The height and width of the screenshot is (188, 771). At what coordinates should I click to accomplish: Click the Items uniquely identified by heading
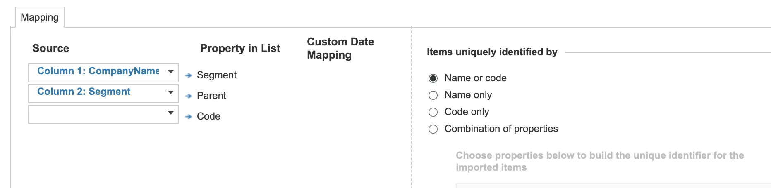click(x=492, y=52)
